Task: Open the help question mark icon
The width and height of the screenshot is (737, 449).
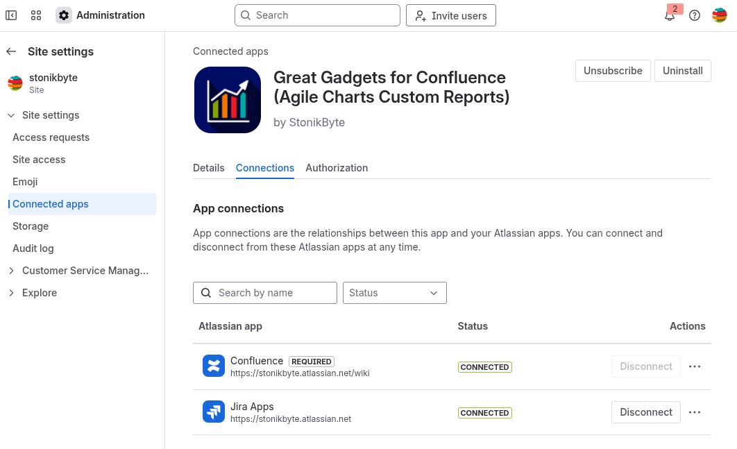Action: pos(695,15)
